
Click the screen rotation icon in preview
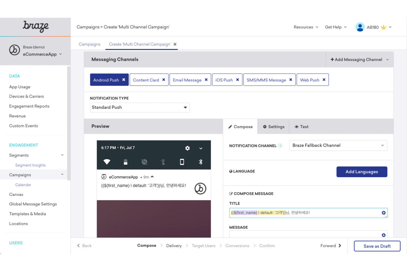coord(182,162)
